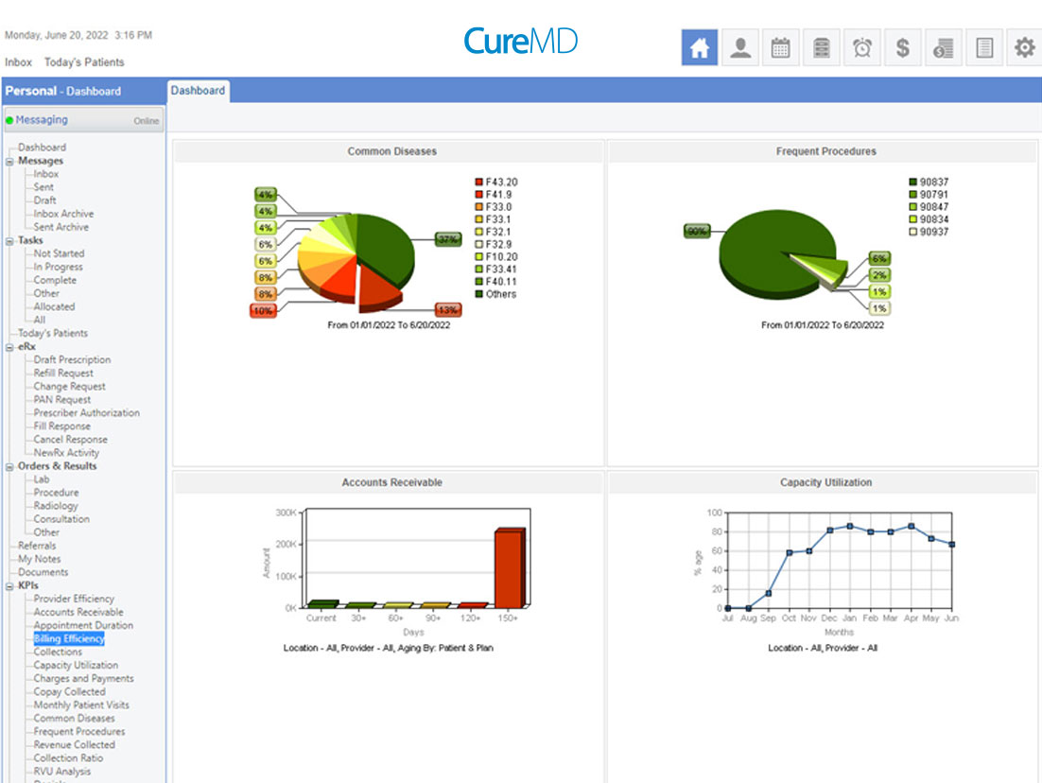Collapse the eRx tree node
This screenshot has width=1042, height=783.
click(9, 348)
